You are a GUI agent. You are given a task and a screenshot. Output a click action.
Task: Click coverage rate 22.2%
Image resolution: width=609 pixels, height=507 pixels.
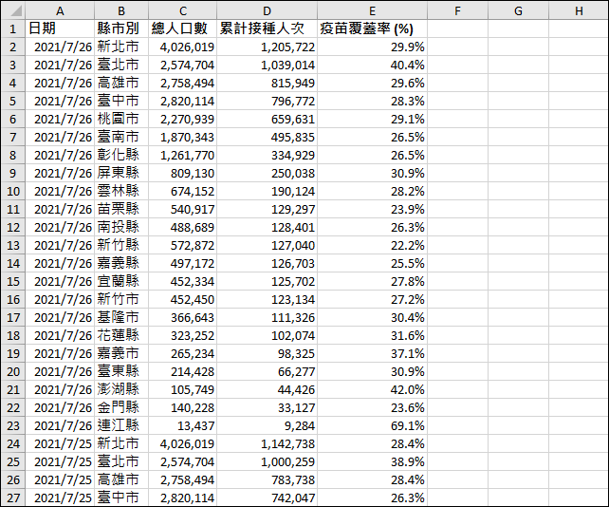372,245
